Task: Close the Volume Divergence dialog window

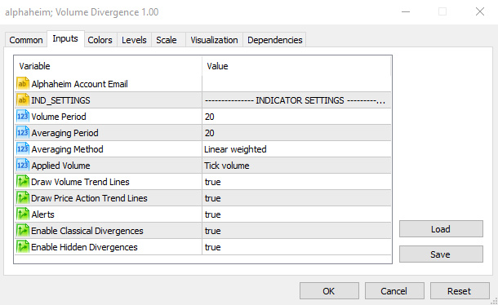Action: click(x=480, y=11)
